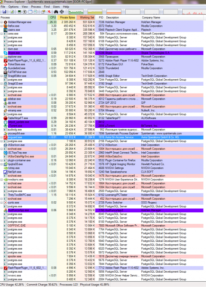The width and height of the screenshot is (206, 287).
Task: Click the NetSph.exe process icon
Action: 5,172
